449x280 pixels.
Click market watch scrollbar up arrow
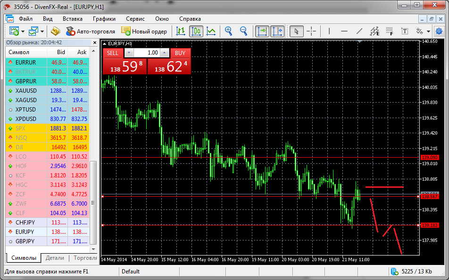tap(93, 52)
